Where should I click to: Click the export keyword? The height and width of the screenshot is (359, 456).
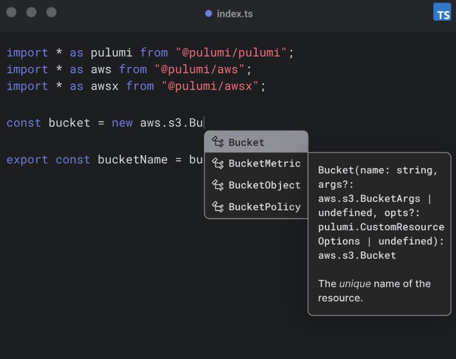pos(28,160)
